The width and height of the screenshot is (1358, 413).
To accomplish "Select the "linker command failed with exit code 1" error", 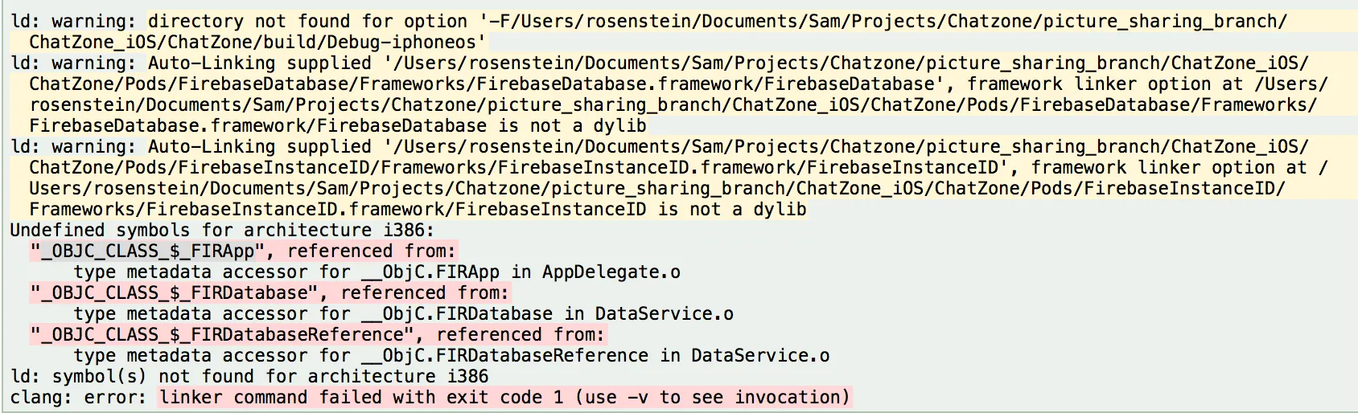I will tap(360, 398).
